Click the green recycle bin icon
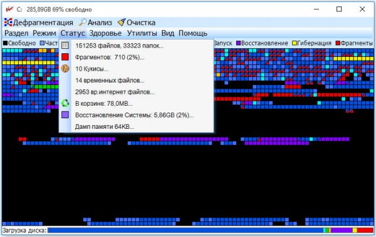 pyautogui.click(x=65, y=103)
